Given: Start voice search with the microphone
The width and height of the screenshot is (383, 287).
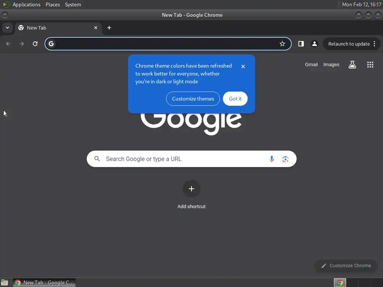Looking at the screenshot, I should coord(272,159).
